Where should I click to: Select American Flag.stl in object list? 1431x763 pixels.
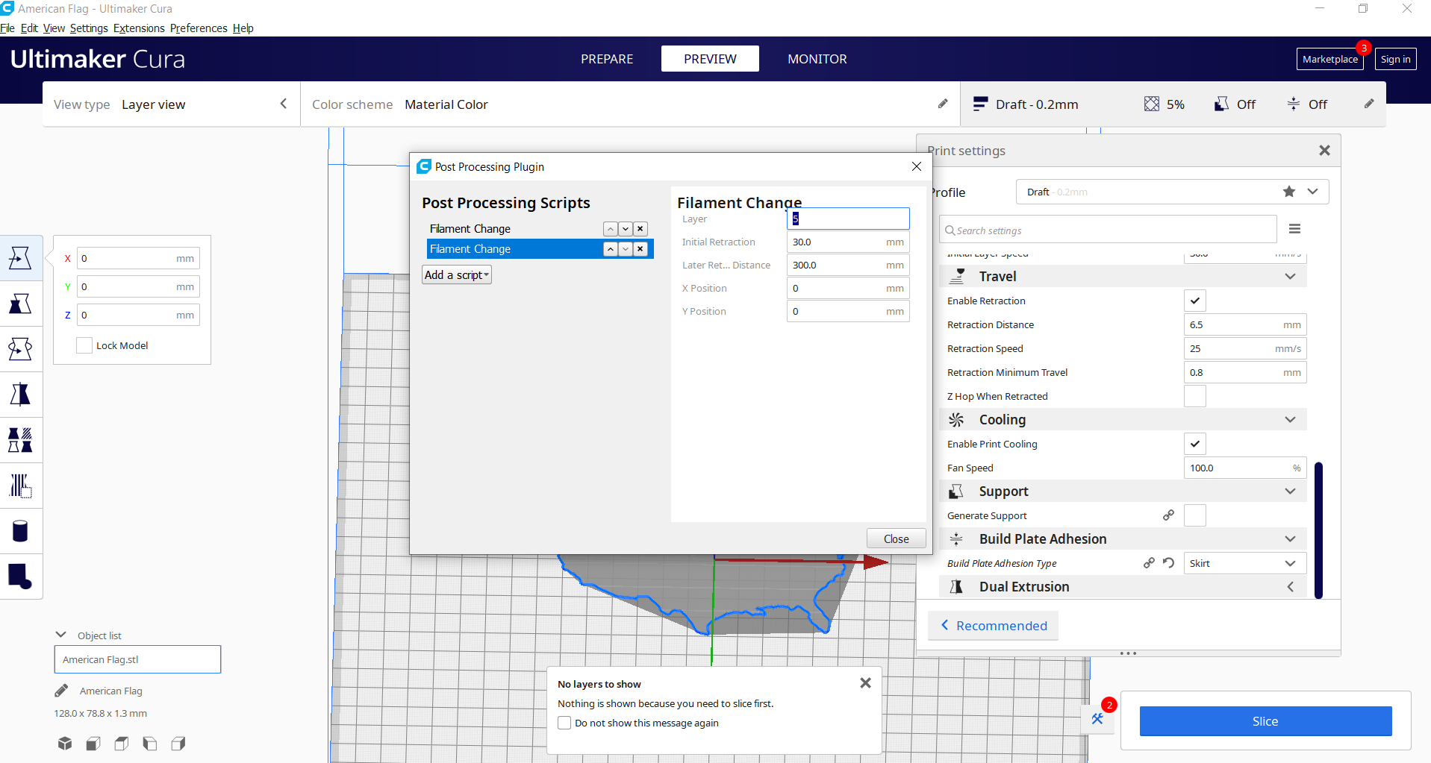[x=137, y=659]
